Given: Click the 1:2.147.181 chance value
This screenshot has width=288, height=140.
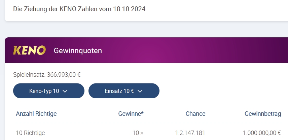Looking at the screenshot, I should tap(190, 133).
